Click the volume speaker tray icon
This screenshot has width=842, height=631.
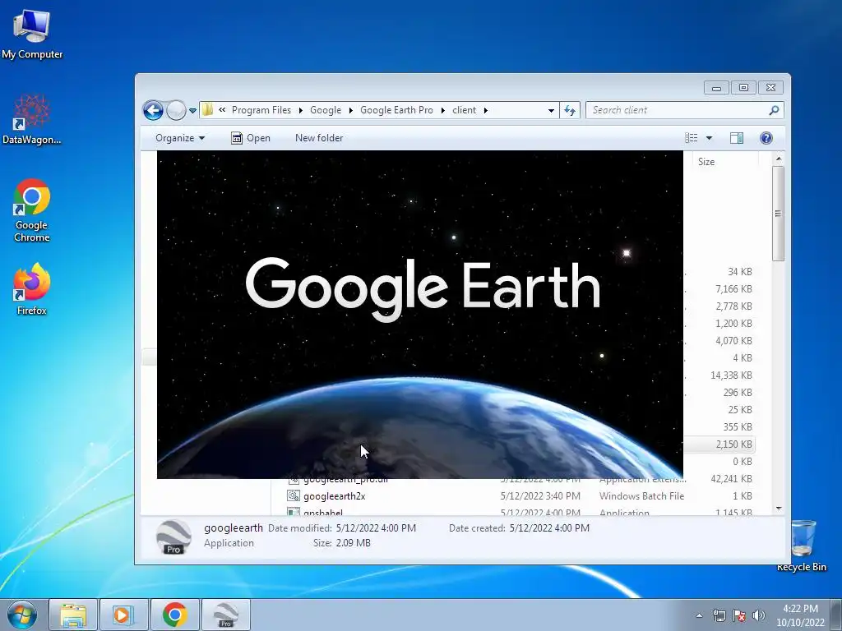[x=759, y=615]
